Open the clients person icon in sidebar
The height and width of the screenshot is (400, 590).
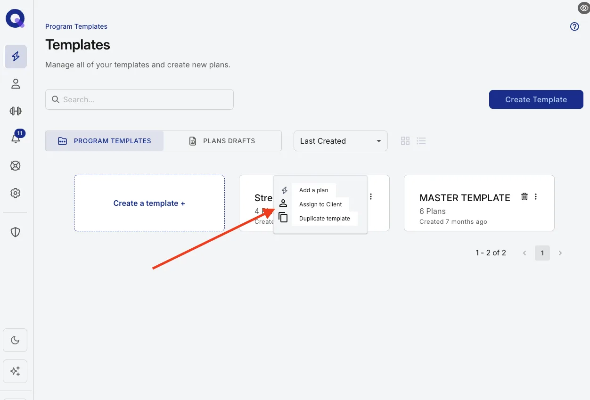(16, 84)
